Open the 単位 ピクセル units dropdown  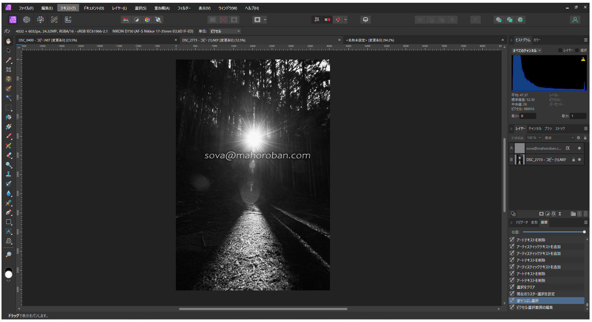pyautogui.click(x=225, y=31)
